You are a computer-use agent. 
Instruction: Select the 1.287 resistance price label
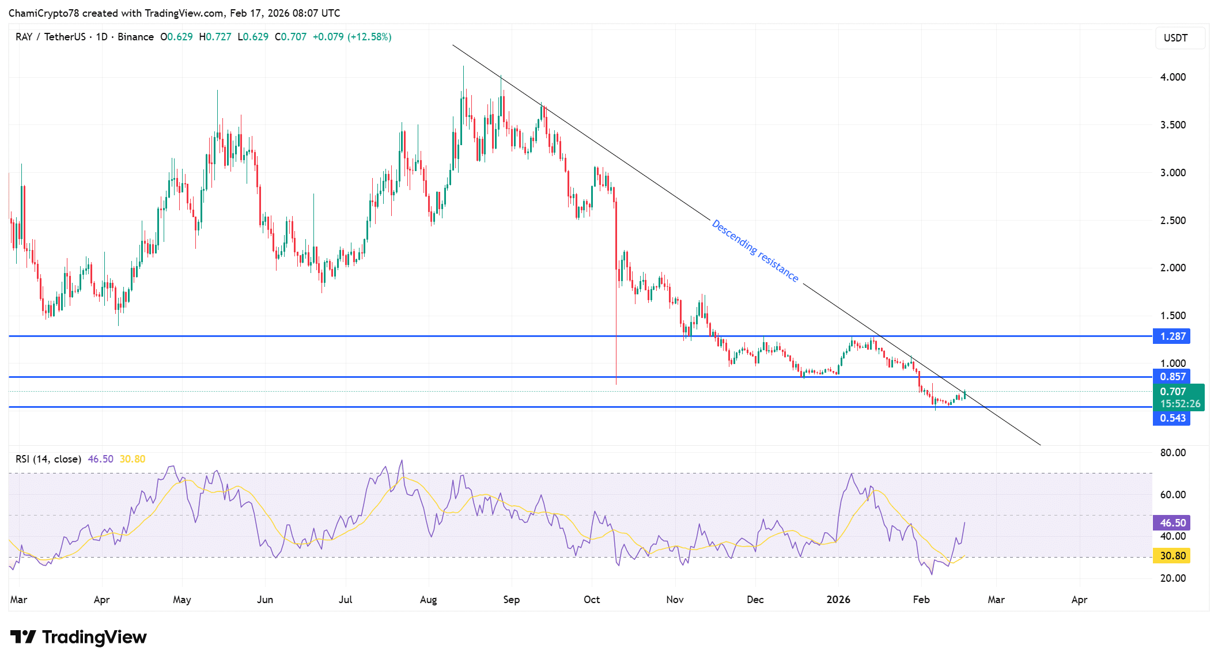1173,336
